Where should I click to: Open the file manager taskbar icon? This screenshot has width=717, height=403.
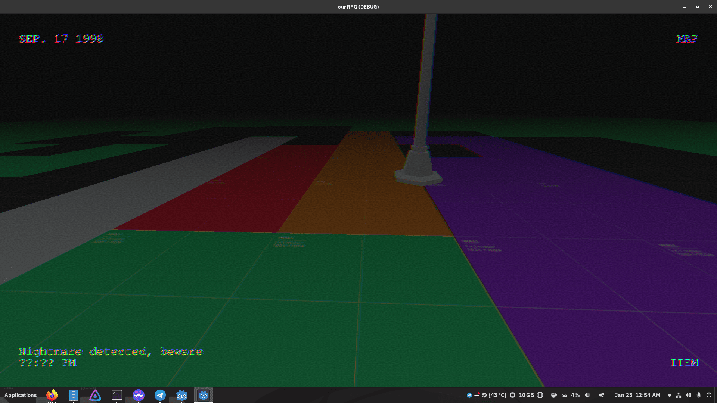click(73, 395)
